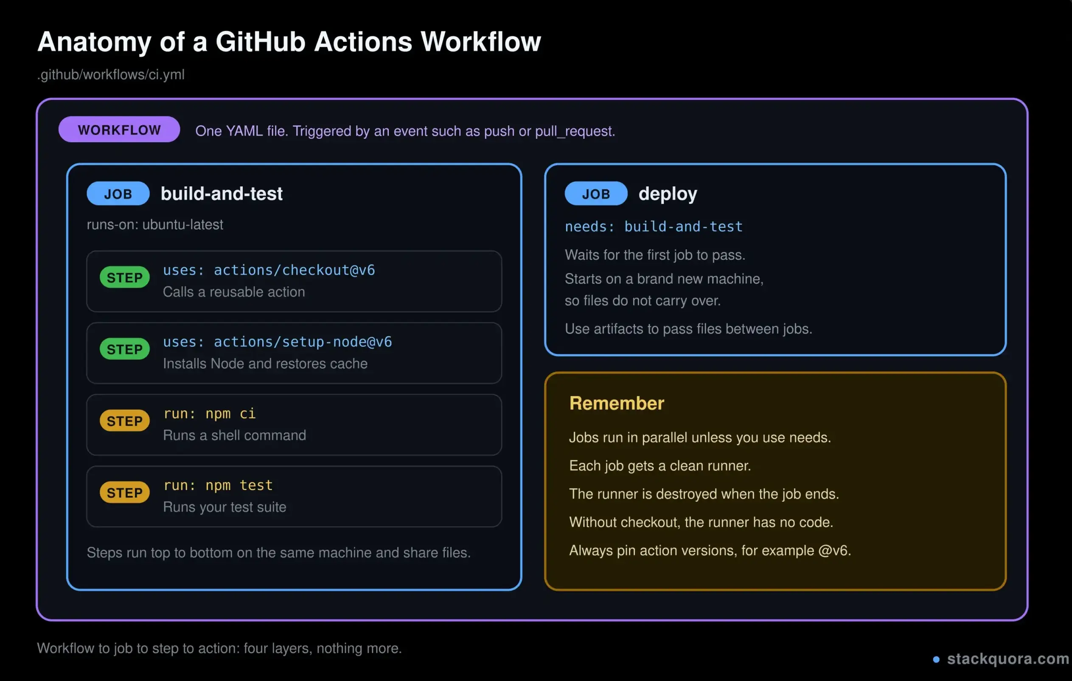Click the code 'uses: actions/setup-node@v6'
This screenshot has height=681, width=1072.
coord(278,342)
